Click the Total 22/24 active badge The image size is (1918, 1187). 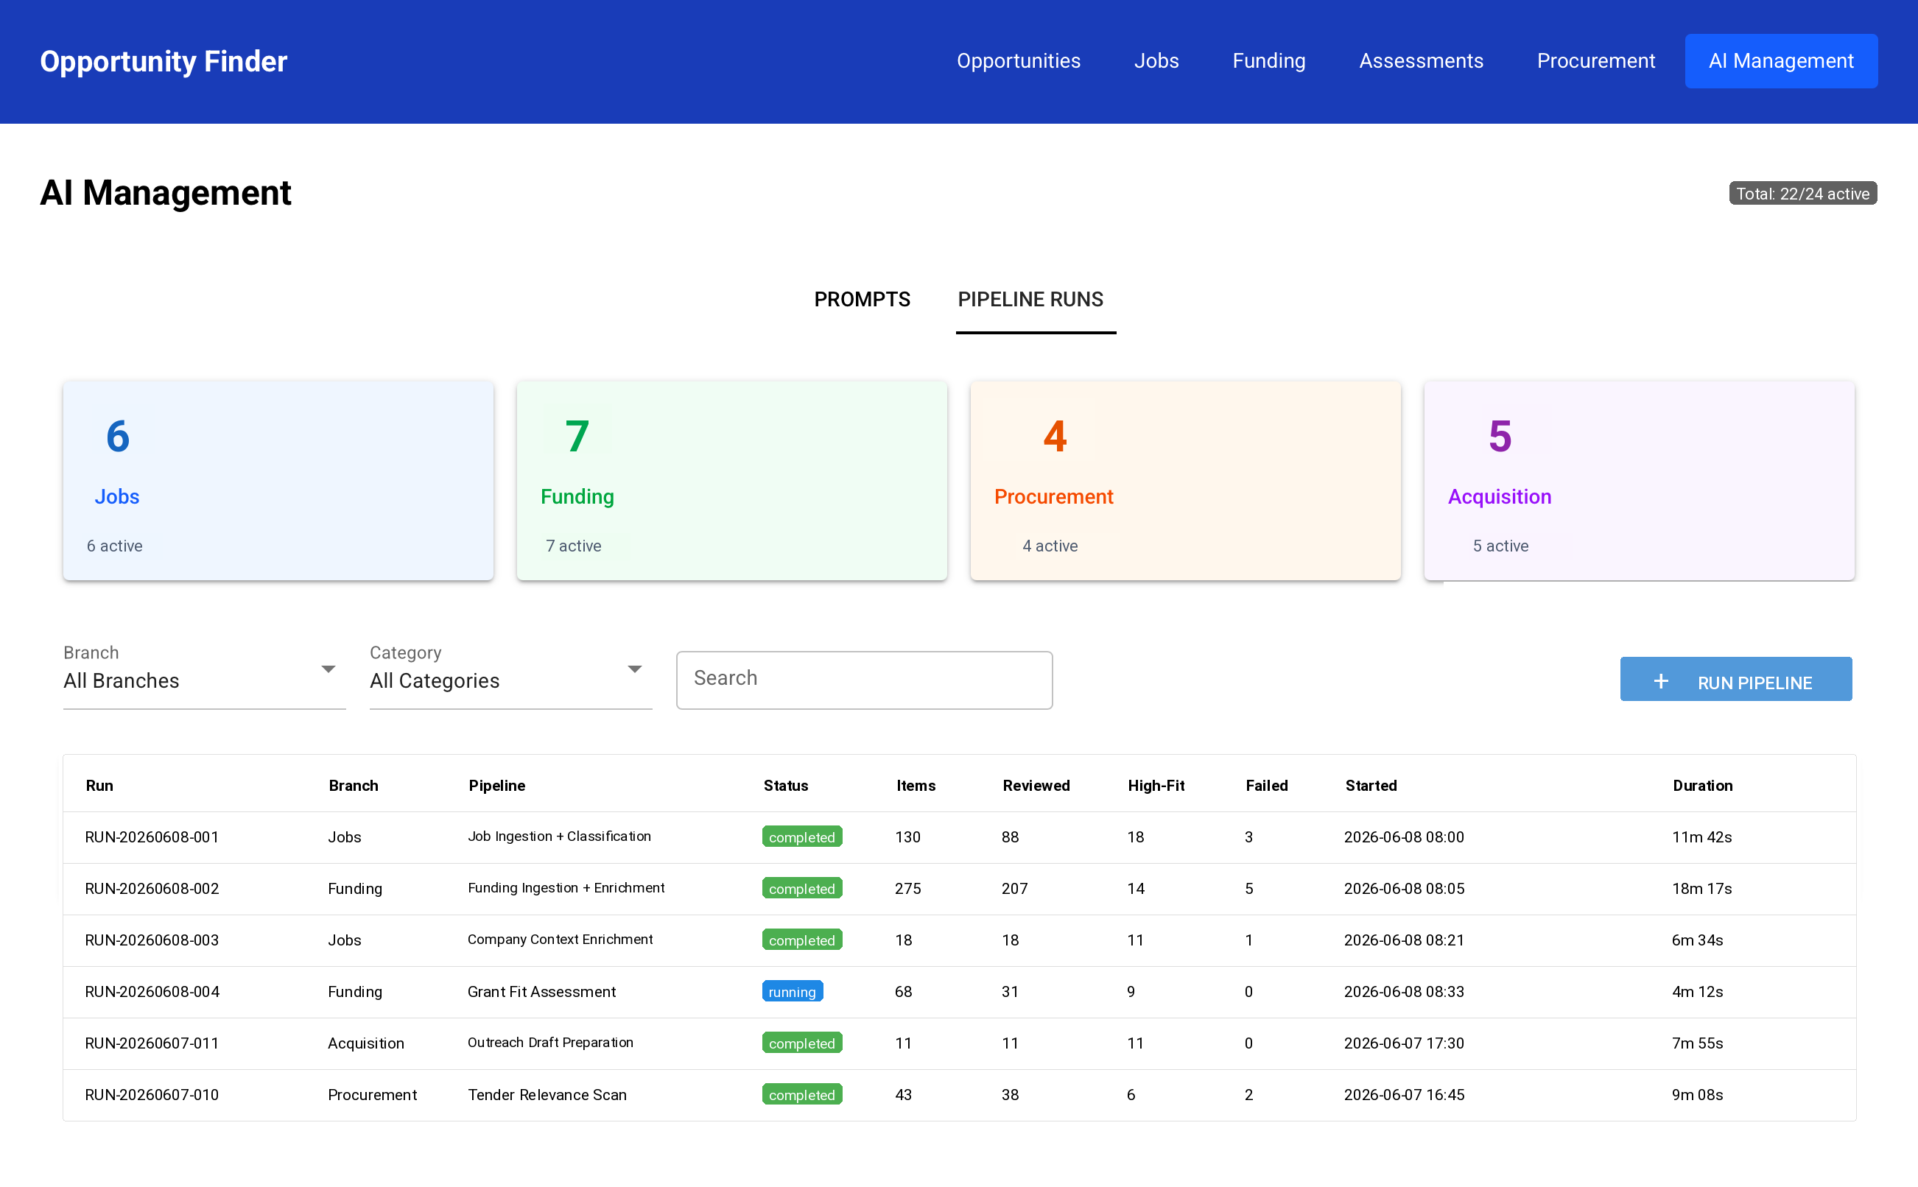(1802, 193)
